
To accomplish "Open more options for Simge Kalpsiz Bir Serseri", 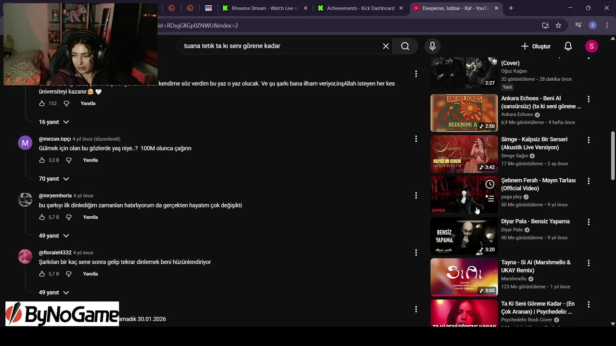I will [x=588, y=140].
